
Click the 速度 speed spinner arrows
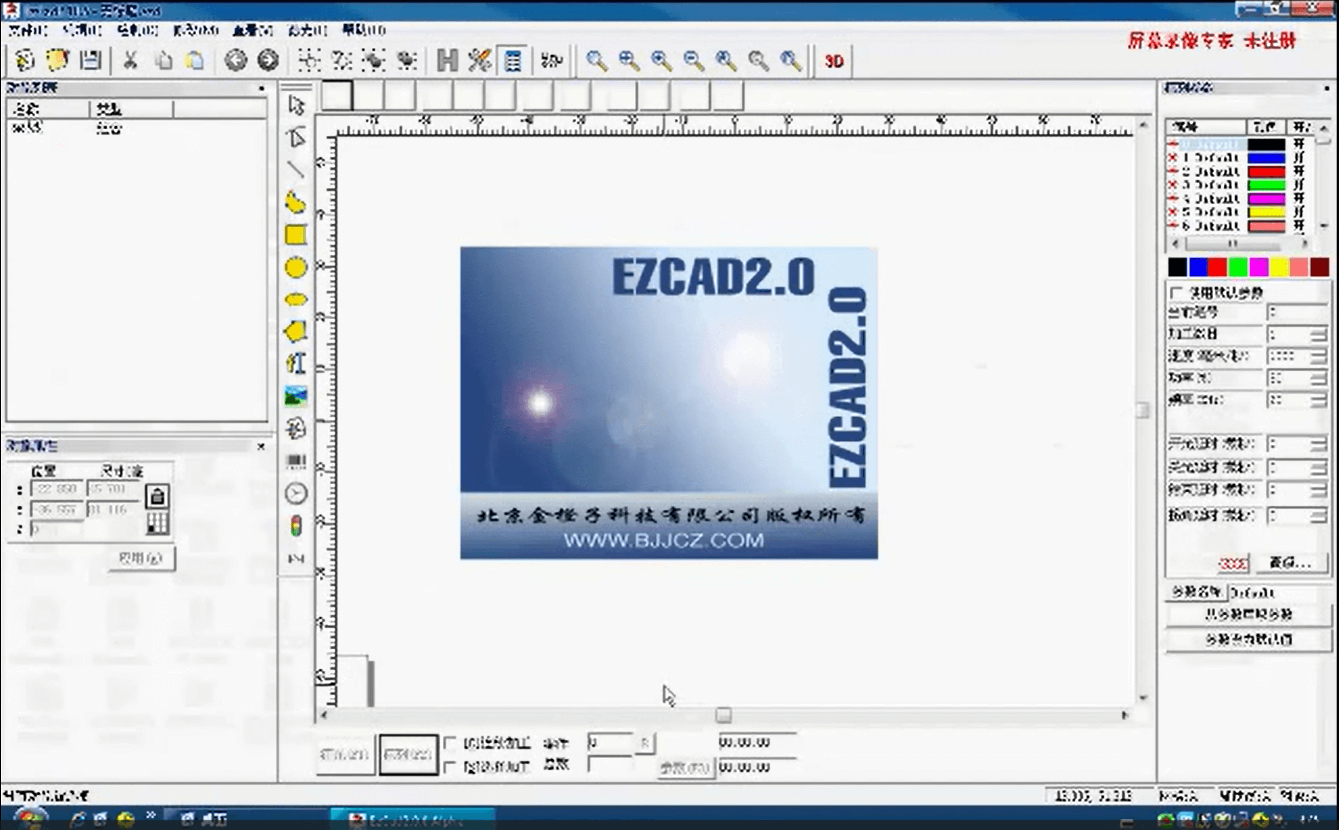tap(1319, 356)
